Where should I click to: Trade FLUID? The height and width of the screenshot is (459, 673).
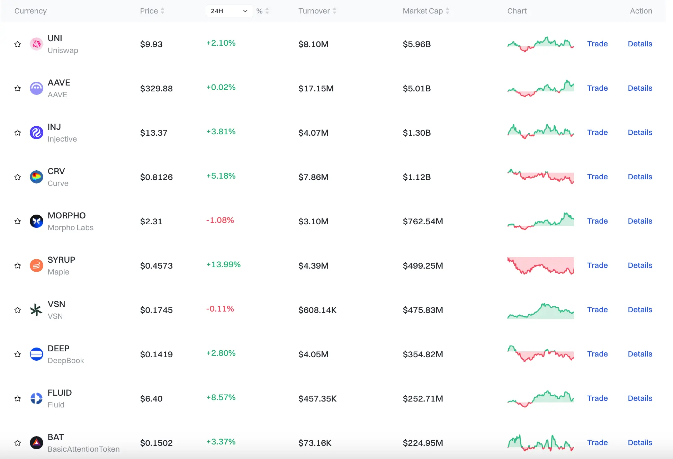597,398
